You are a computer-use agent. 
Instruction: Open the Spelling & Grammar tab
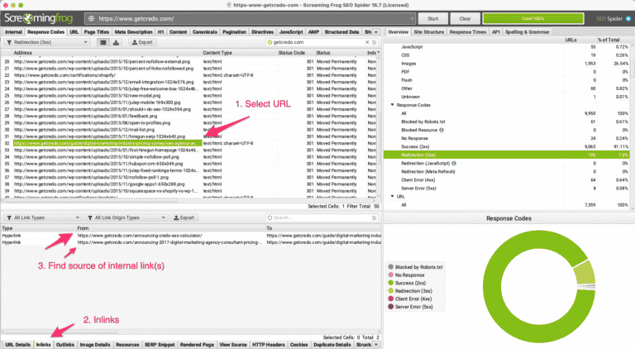point(527,31)
